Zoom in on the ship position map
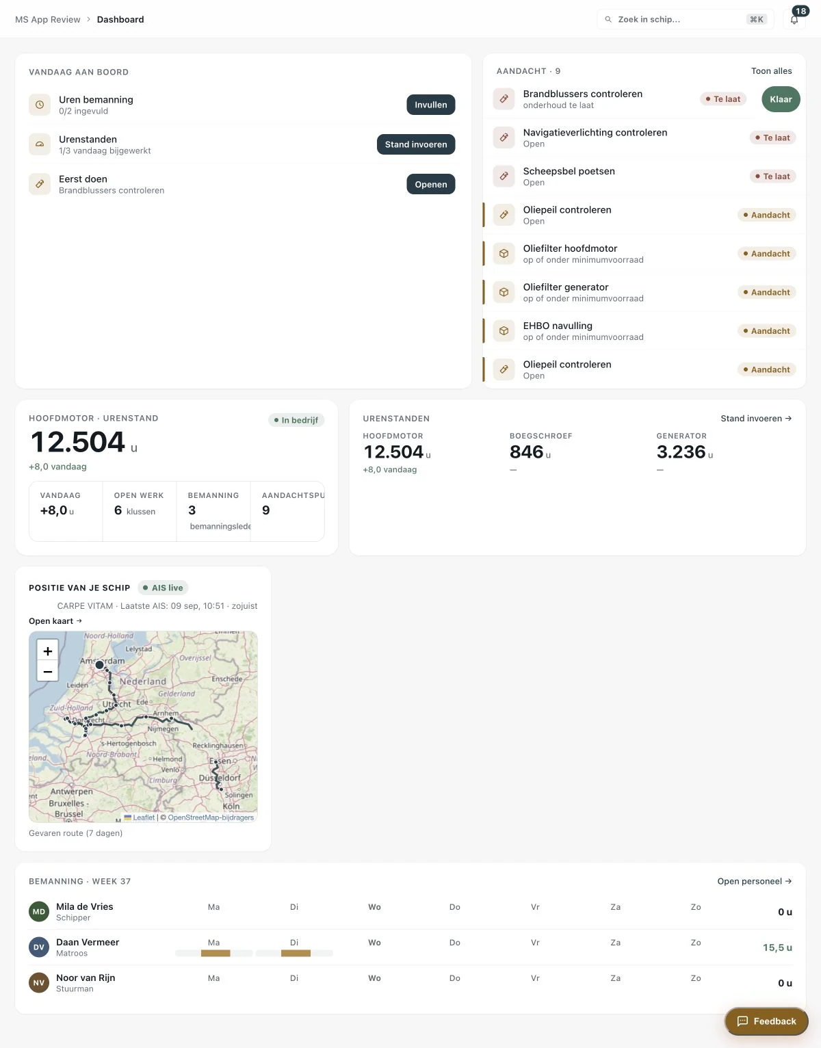 (x=48, y=651)
